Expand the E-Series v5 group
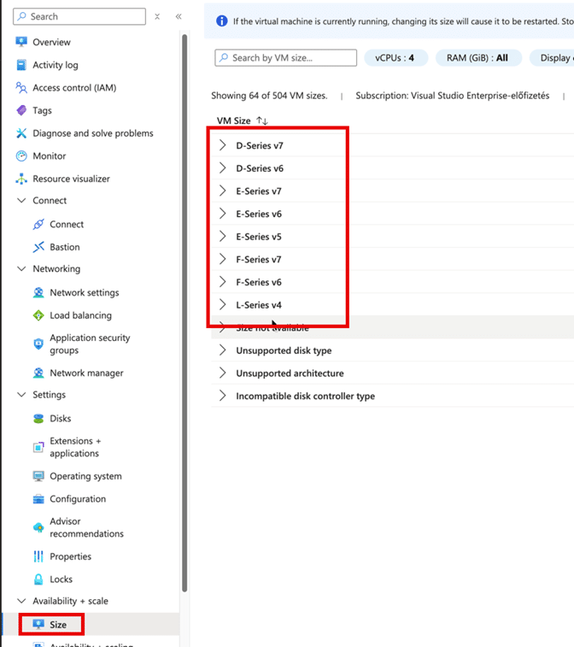Image resolution: width=574 pixels, height=647 pixels. click(223, 237)
